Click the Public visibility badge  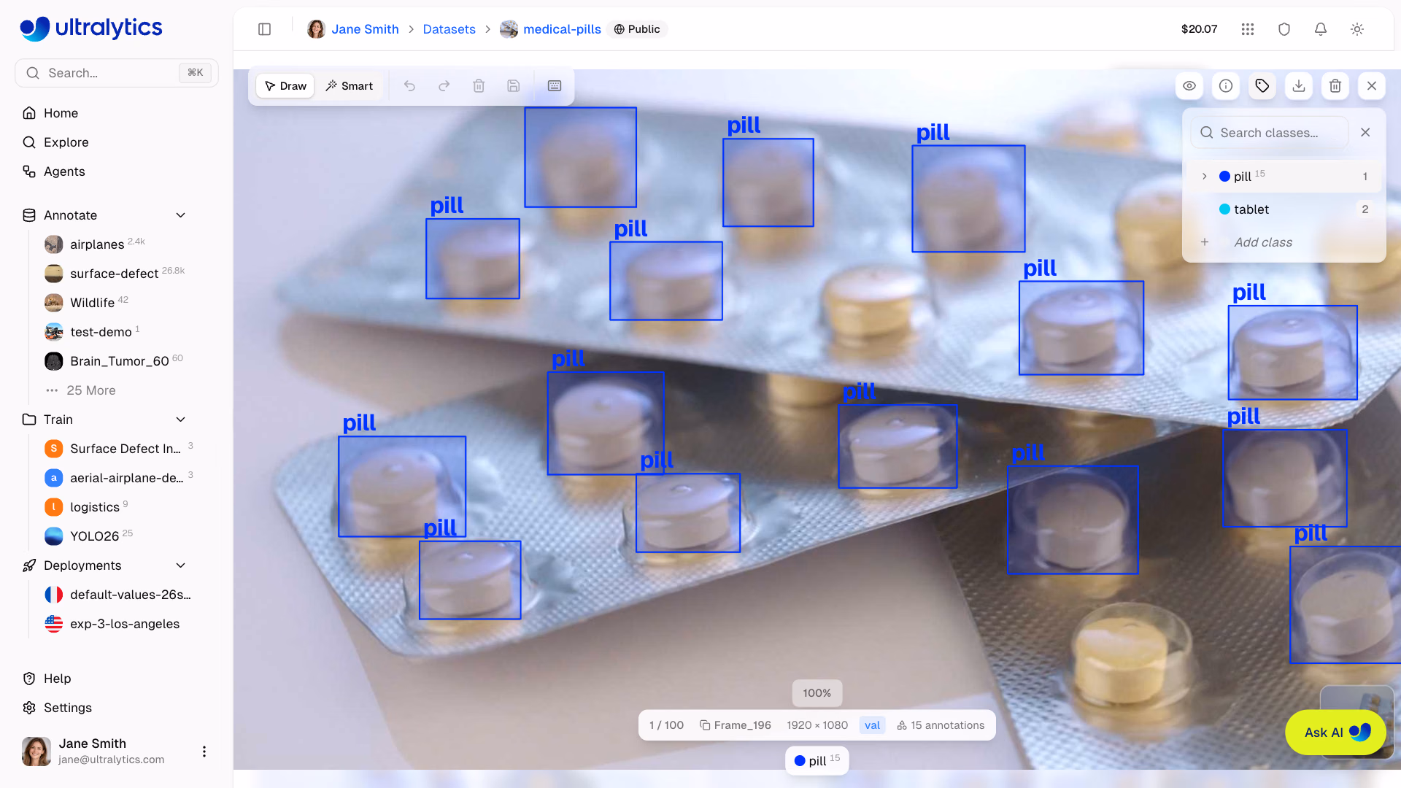pyautogui.click(x=637, y=29)
